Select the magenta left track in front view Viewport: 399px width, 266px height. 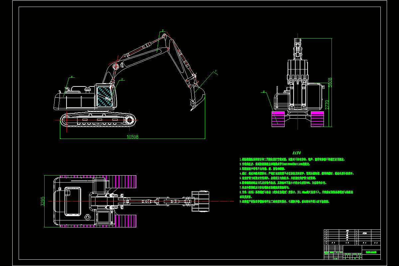pos(278,118)
